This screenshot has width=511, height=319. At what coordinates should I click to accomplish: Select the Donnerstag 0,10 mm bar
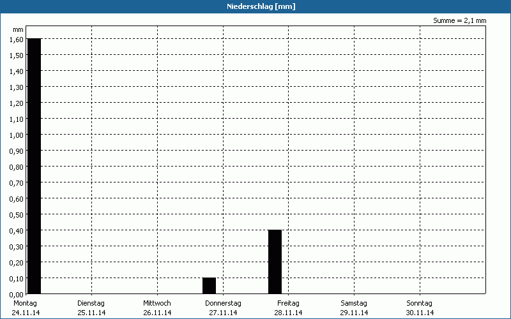pyautogui.click(x=210, y=286)
